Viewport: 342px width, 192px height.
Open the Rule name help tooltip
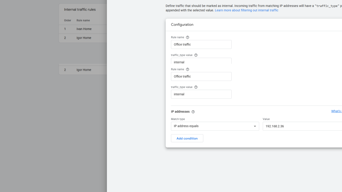[x=188, y=37]
